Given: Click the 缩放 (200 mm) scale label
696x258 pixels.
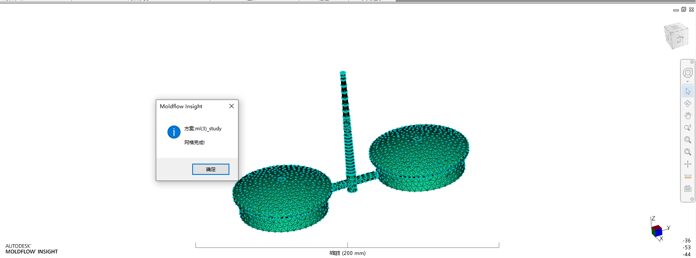Looking at the screenshot, I should tap(348, 253).
